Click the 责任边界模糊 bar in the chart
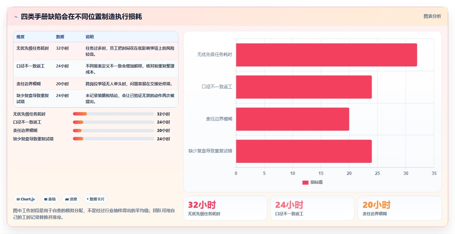This screenshot has height=234, width=455. tap(292, 119)
